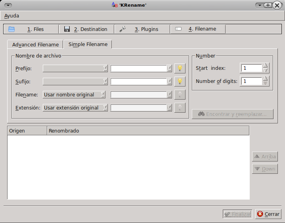This screenshot has height=223, width=285.
Task: Expand the Extensión custom text combo arrow
Action: pyautogui.click(x=169, y=108)
